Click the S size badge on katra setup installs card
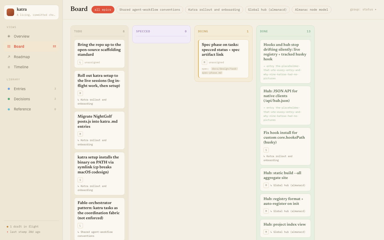The height and width of the screenshot is (240, 384). (x=80, y=180)
